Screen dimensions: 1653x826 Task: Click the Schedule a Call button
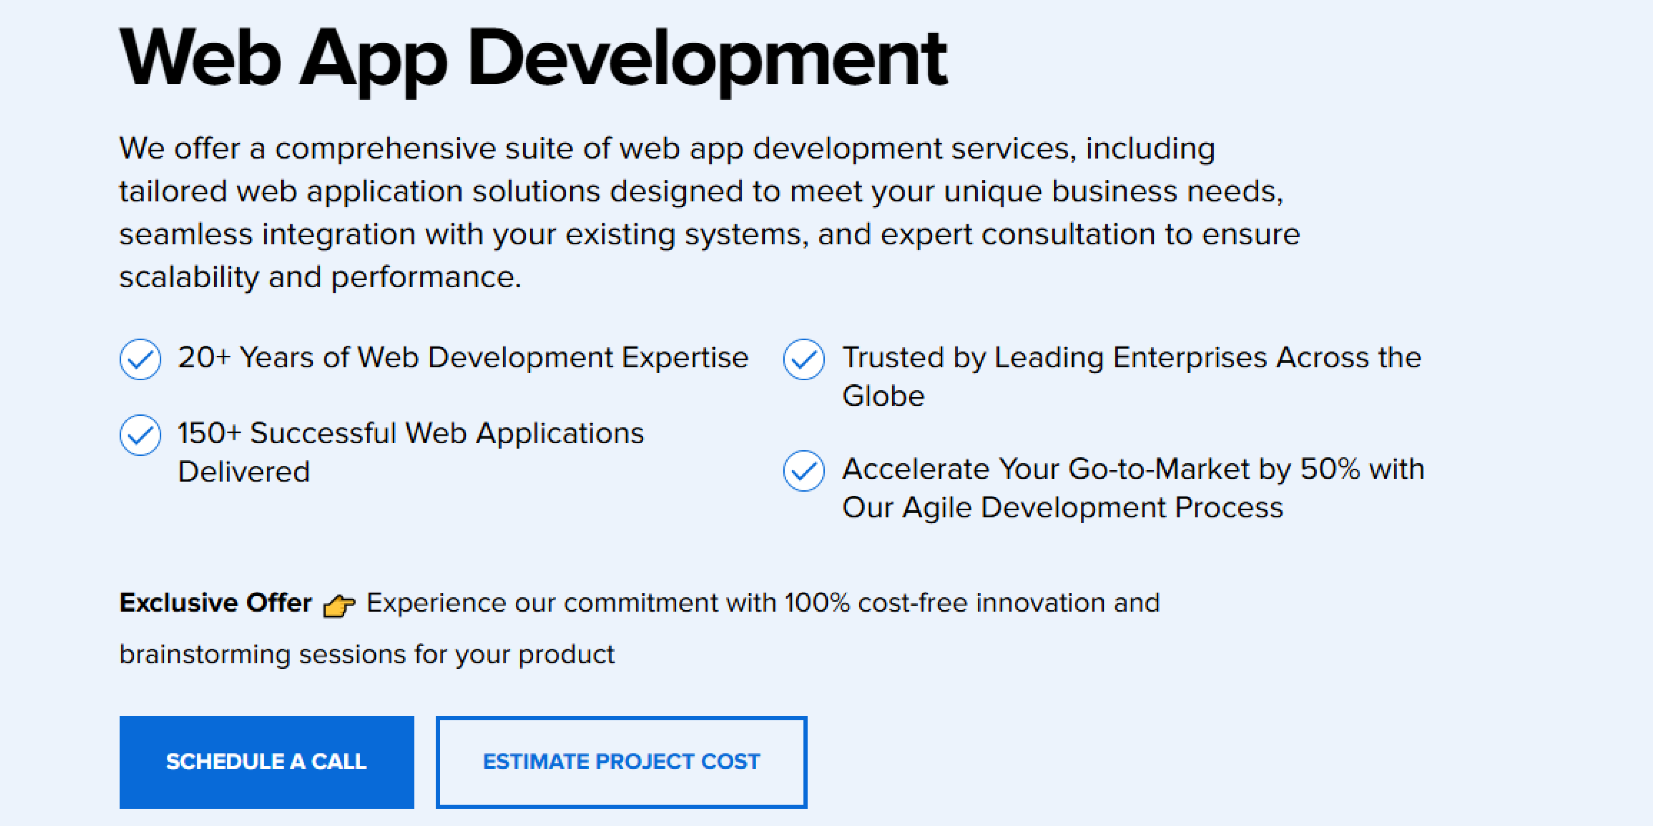tap(266, 762)
